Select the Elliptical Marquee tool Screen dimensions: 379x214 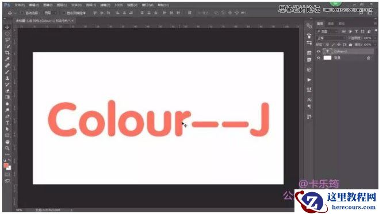click(x=7, y=33)
